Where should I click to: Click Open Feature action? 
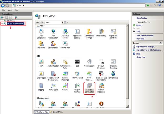pyautogui.click(x=142, y=18)
